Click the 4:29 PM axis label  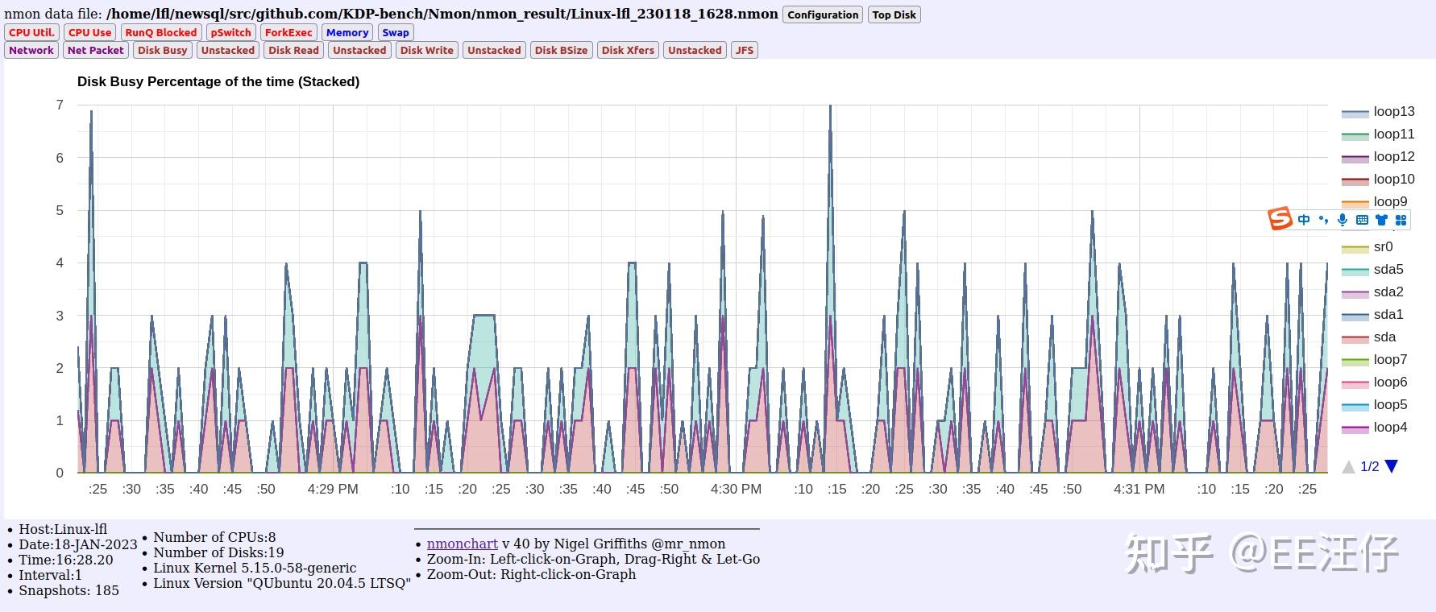[x=333, y=489]
